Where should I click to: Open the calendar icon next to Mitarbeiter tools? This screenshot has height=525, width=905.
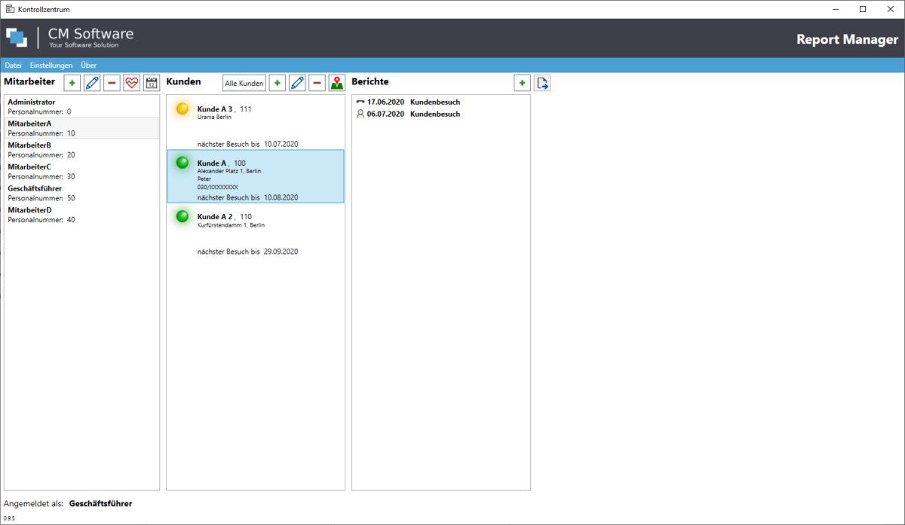(151, 82)
